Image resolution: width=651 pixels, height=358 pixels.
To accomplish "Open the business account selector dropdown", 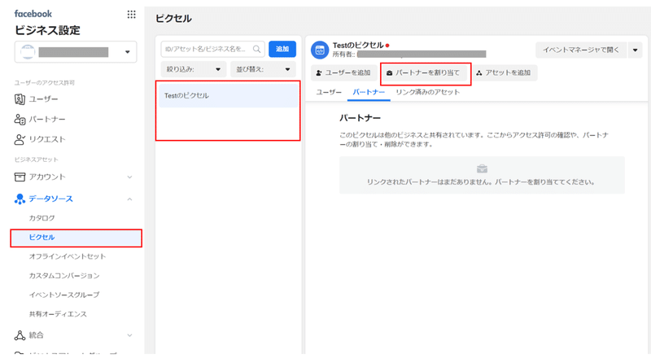I will point(76,52).
